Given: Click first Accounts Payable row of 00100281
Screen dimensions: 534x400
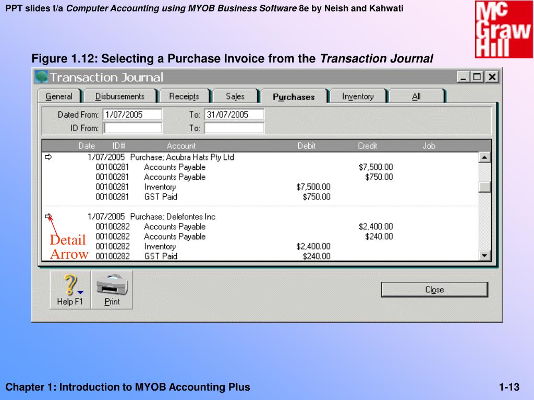Looking at the screenshot, I should [x=260, y=167].
